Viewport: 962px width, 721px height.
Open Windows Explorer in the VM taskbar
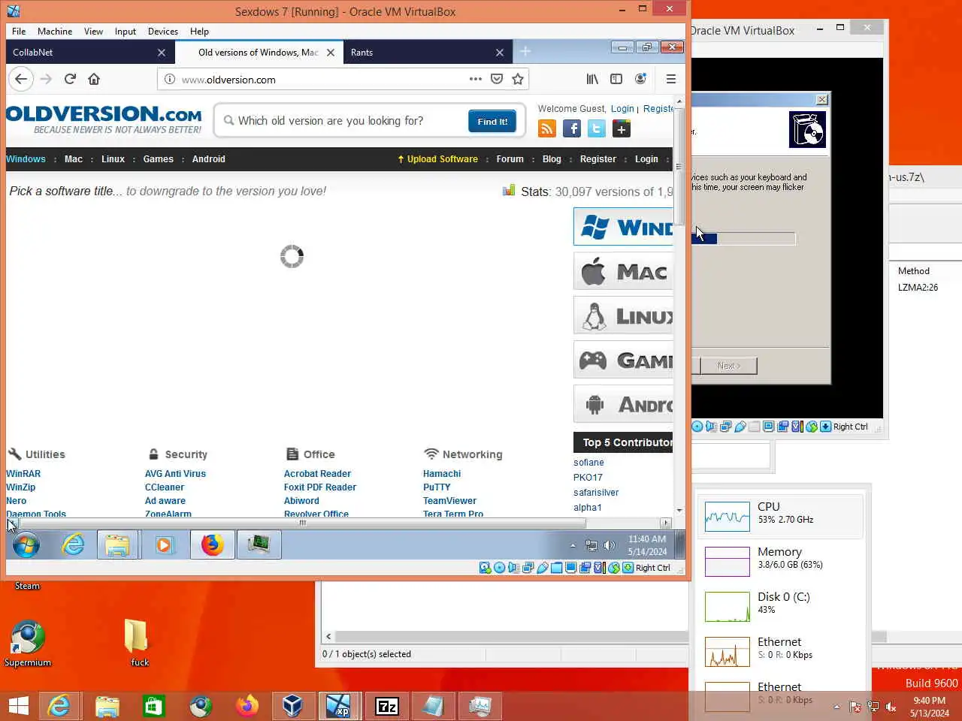(117, 545)
